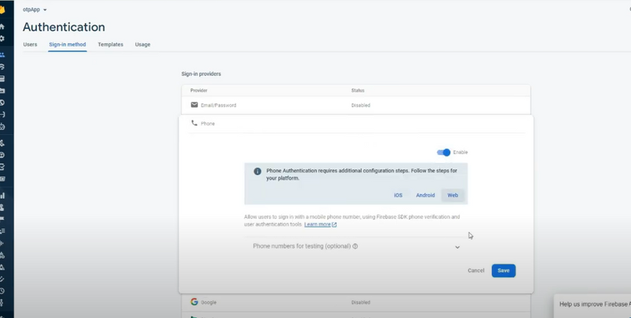Switch to the Users tab
Viewport: 631px width, 318px height.
(30, 44)
